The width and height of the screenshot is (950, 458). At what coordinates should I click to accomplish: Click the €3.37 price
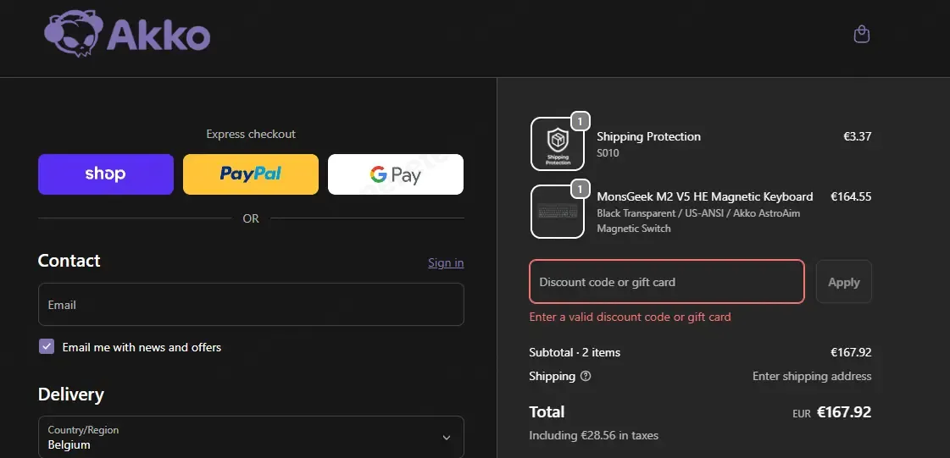click(x=858, y=136)
